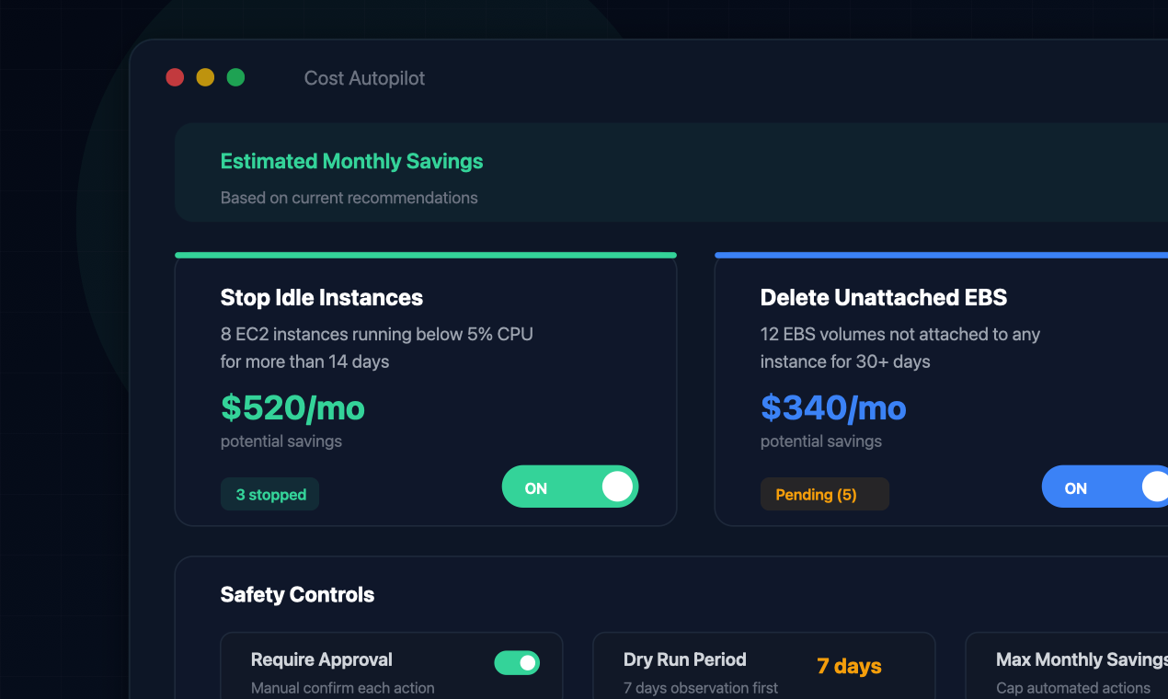The width and height of the screenshot is (1168, 699).
Task: Open the "Pending (5)" badge details
Action: pyautogui.click(x=824, y=494)
